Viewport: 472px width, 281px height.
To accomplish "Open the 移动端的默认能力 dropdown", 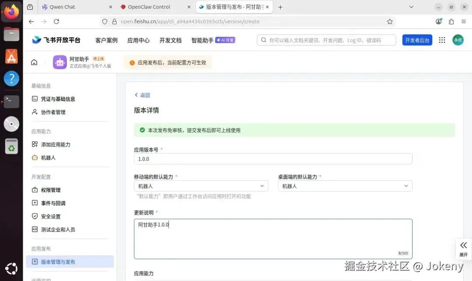I will (x=201, y=186).
